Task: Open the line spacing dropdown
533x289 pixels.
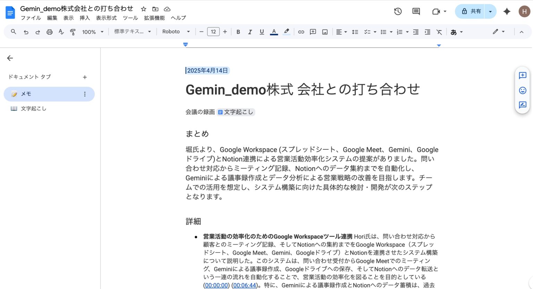Action: pos(355,32)
